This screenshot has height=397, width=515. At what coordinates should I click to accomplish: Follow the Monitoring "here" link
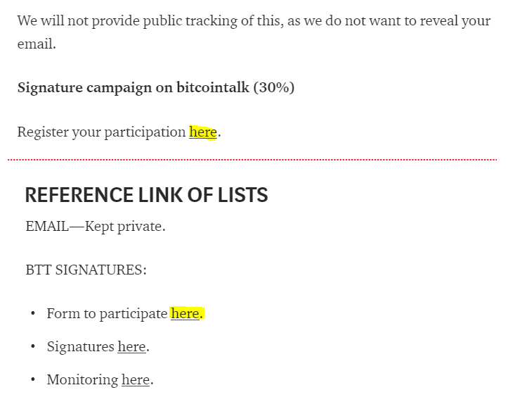[136, 380]
